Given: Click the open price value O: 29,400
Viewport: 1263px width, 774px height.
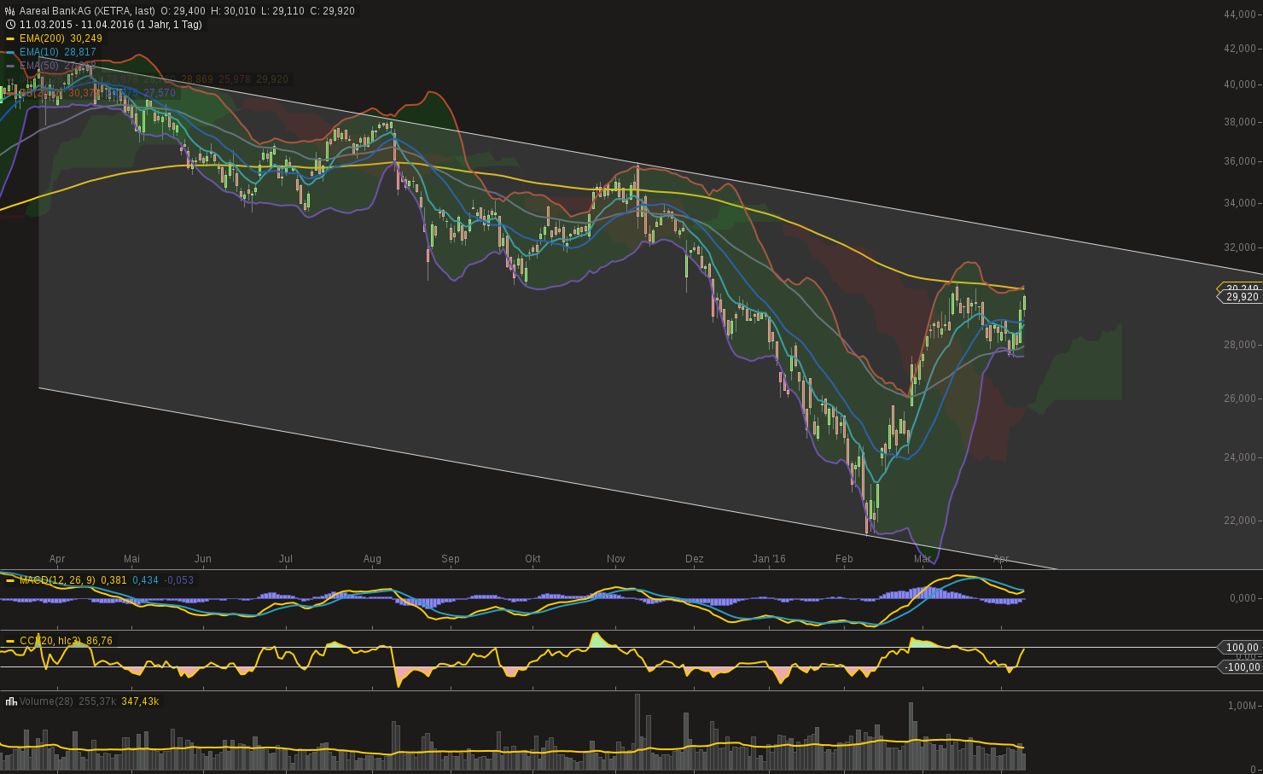Looking at the screenshot, I should point(183,11).
